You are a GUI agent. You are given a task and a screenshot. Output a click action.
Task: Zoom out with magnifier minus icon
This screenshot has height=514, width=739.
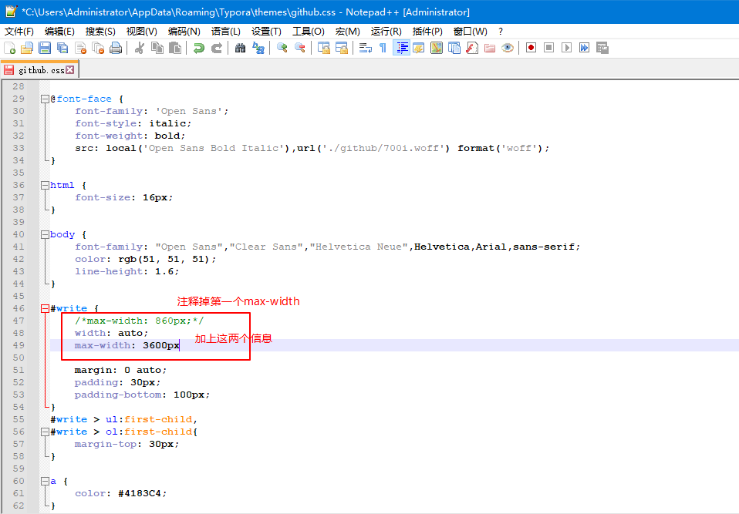coord(300,48)
